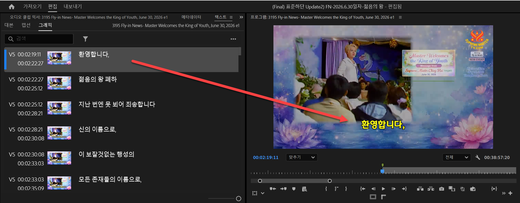The width and height of the screenshot is (520, 203).
Task: Ripple trim previous edit to playhead
Action: click(x=273, y=189)
